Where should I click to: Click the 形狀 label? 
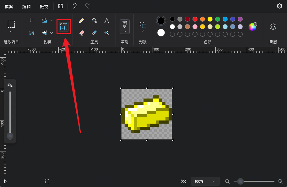click(143, 42)
